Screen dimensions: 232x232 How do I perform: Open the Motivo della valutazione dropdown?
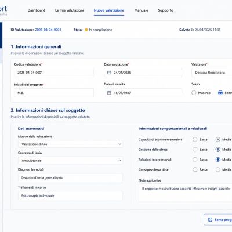point(71,144)
